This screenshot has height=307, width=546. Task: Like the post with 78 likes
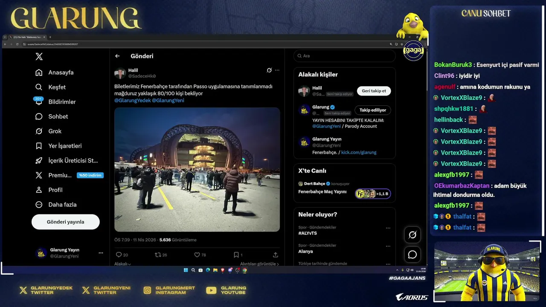tap(197, 255)
